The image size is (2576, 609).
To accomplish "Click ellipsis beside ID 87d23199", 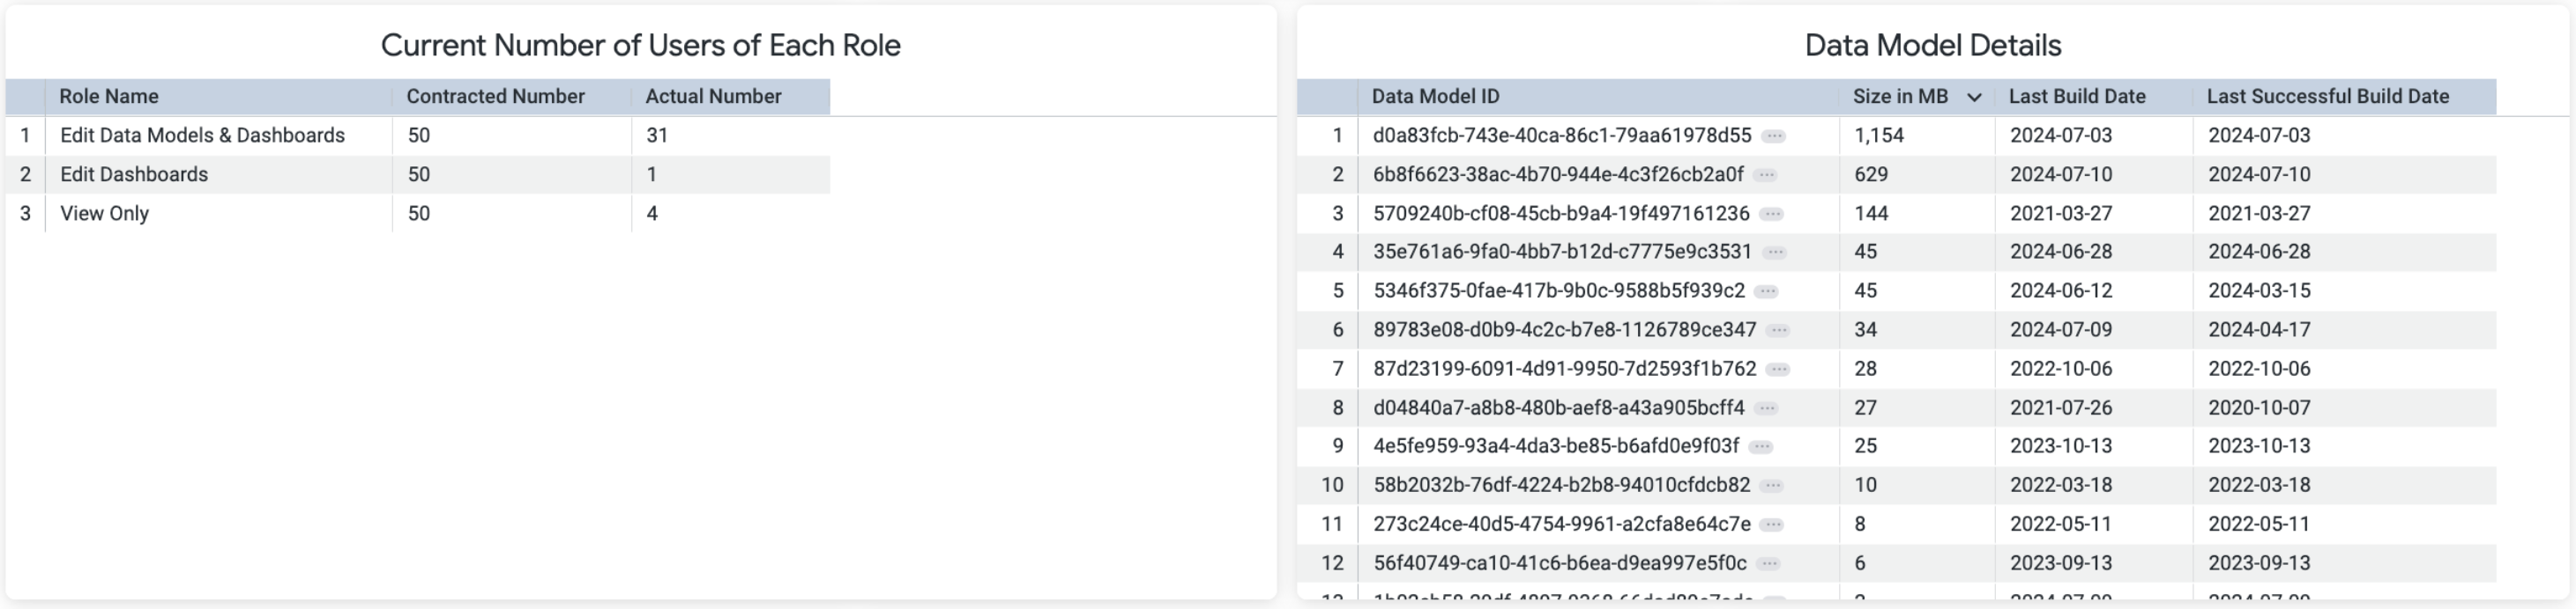I will [x=1778, y=370].
